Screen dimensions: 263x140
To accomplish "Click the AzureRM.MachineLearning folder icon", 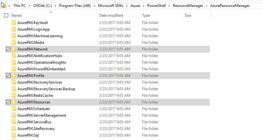I will tap(14, 36).
